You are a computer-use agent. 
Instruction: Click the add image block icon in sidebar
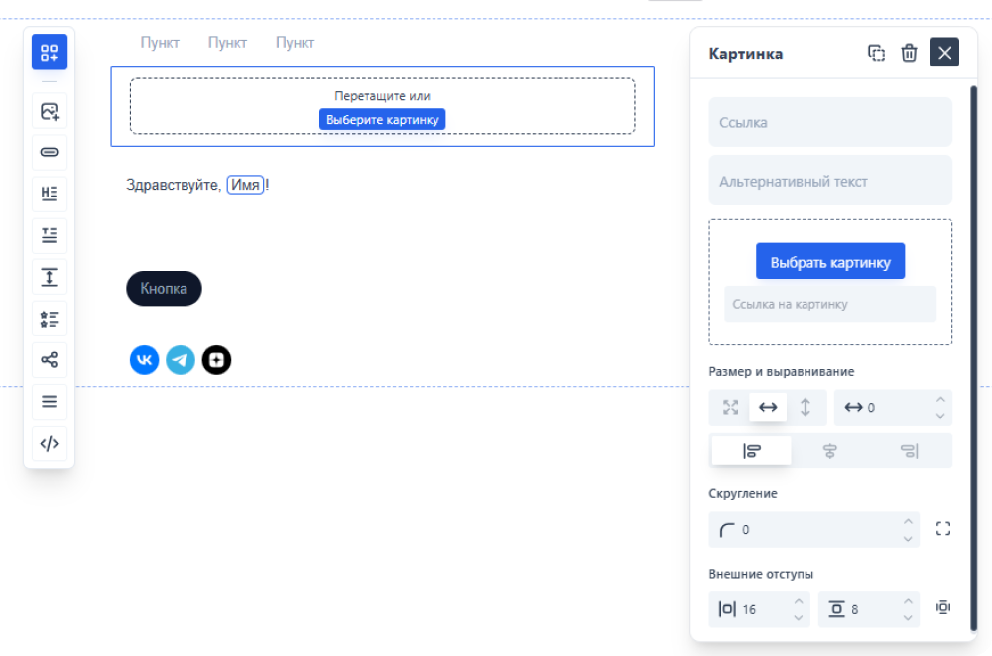pos(49,112)
